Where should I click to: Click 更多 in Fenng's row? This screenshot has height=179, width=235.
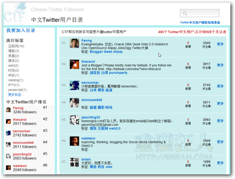coord(220,44)
